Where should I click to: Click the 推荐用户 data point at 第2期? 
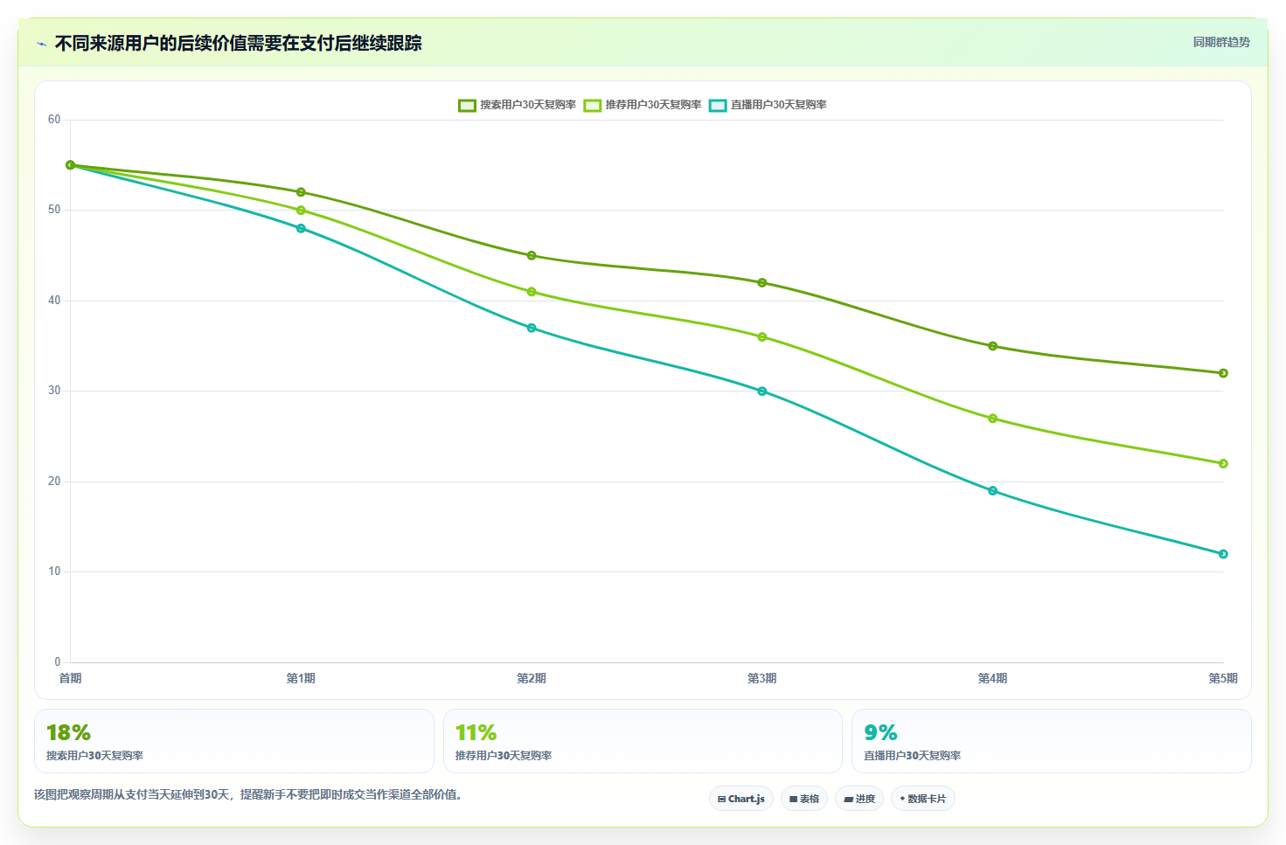point(532,292)
